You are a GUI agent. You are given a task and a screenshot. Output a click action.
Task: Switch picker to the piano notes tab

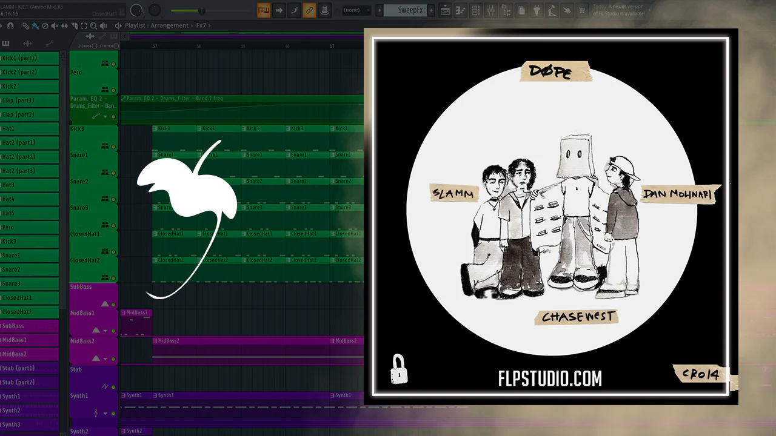click(6, 44)
